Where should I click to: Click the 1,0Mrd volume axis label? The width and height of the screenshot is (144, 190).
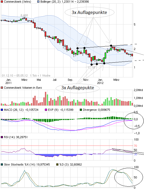pos(138,98)
